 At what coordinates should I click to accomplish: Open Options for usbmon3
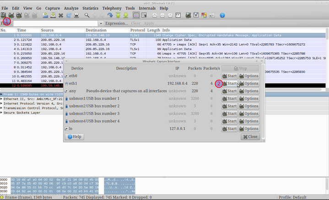pyautogui.click(x=249, y=114)
